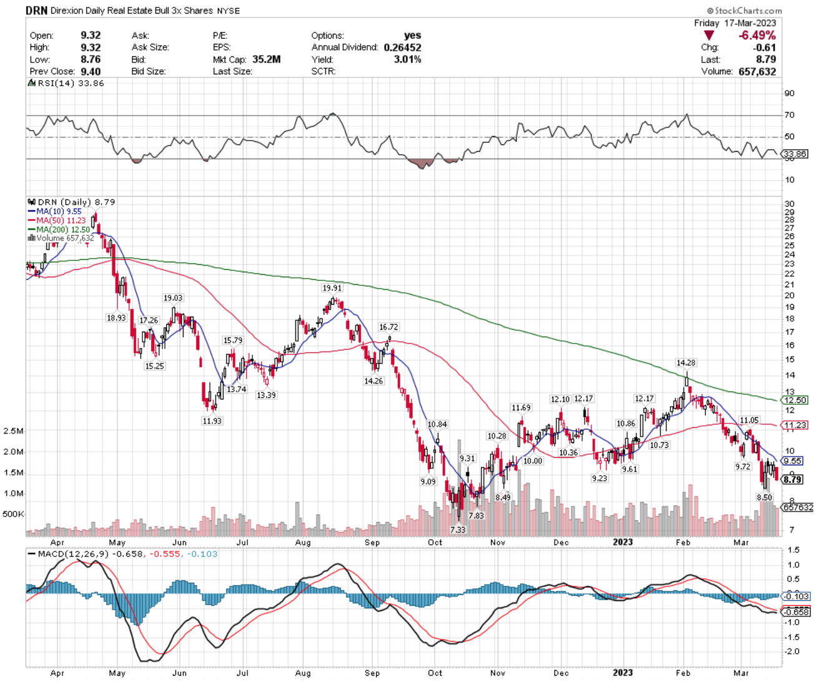The width and height of the screenshot is (817, 682).
Task: Click the 18.93 price label
Action: point(116,318)
